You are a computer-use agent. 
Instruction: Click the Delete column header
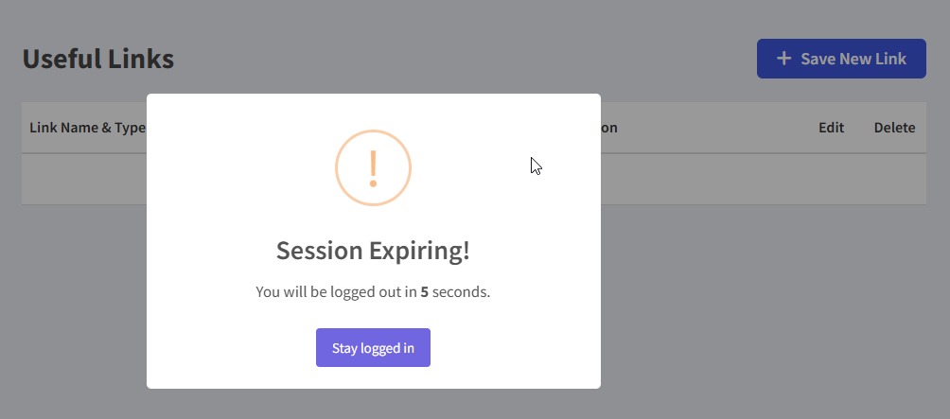(894, 128)
